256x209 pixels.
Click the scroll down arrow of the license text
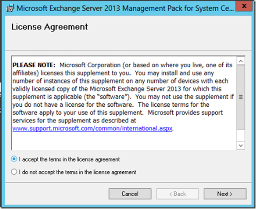point(240,145)
